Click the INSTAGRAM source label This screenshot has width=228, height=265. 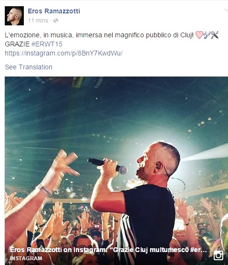[26, 258]
